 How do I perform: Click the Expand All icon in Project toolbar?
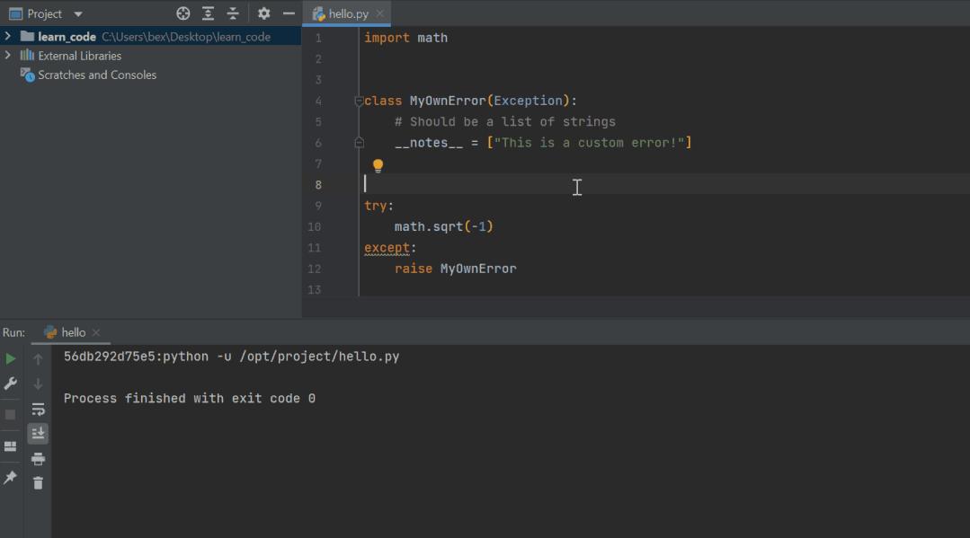pyautogui.click(x=209, y=13)
